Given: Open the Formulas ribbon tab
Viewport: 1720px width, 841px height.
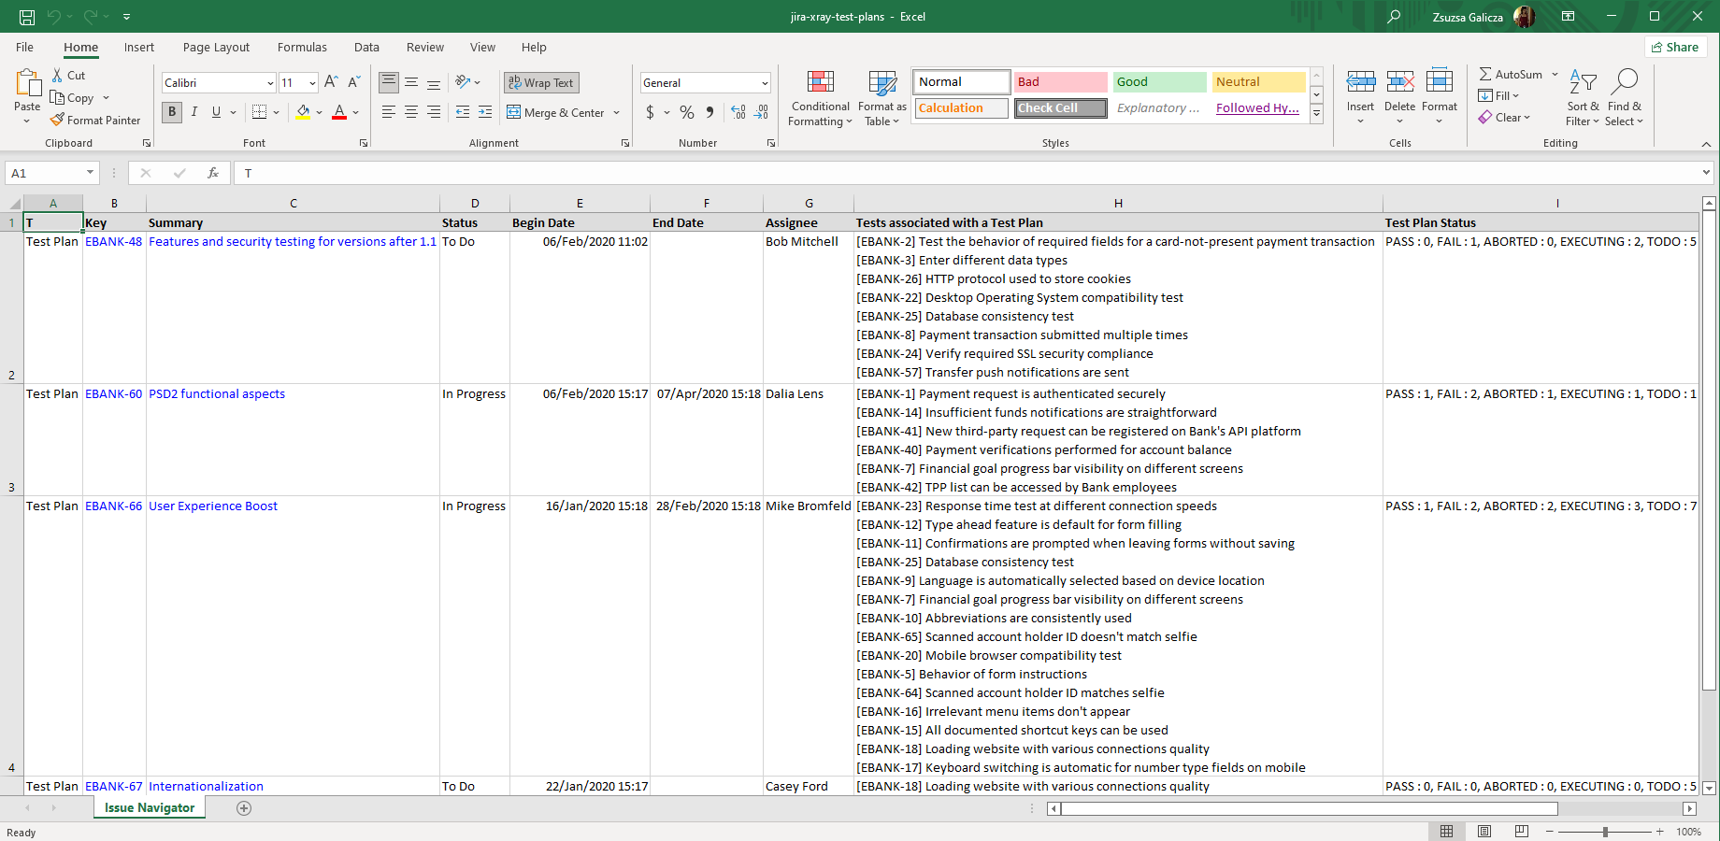Looking at the screenshot, I should click(302, 47).
